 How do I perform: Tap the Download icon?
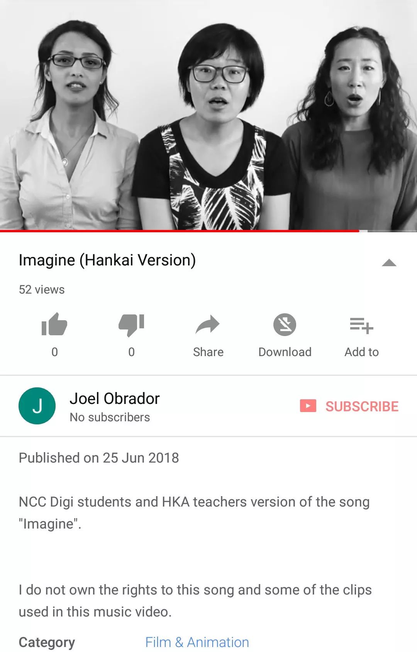(x=285, y=324)
